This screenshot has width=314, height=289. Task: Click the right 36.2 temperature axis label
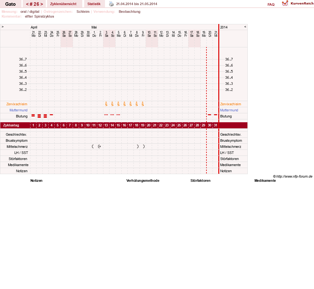click(x=229, y=90)
